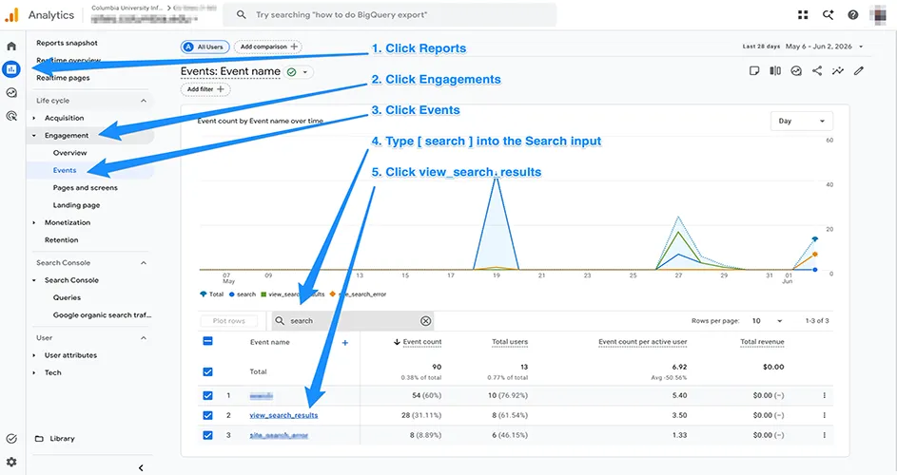Image resolution: width=897 pixels, height=475 pixels.
Task: Click the green report status check icon
Action: [292, 72]
